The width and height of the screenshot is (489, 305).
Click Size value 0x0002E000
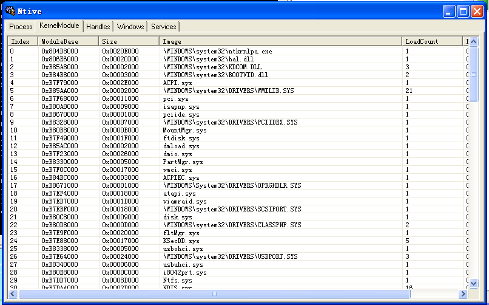pyautogui.click(x=120, y=83)
